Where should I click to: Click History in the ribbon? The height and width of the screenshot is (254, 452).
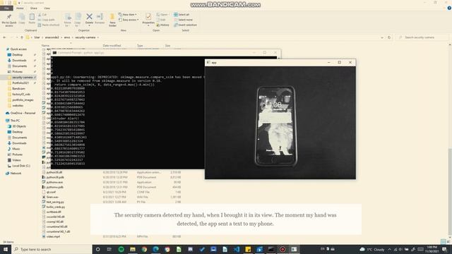coord(163,25)
